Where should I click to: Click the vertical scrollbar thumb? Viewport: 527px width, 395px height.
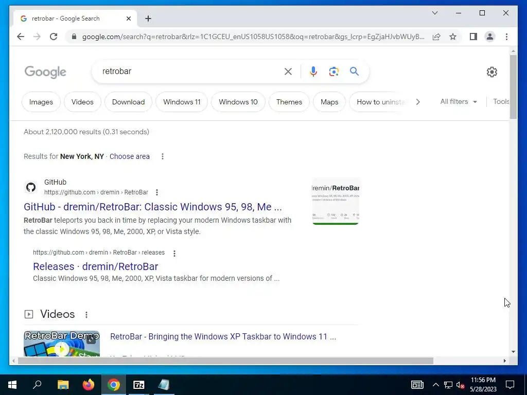[x=513, y=86]
